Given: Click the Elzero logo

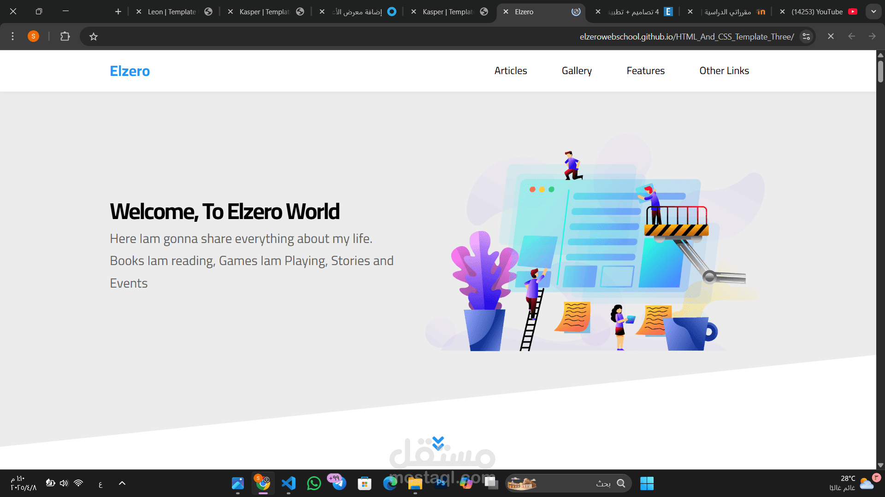Looking at the screenshot, I should pyautogui.click(x=130, y=71).
